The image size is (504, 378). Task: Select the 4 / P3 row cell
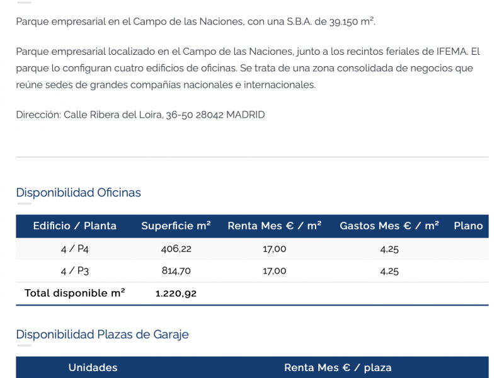pyautogui.click(x=74, y=271)
